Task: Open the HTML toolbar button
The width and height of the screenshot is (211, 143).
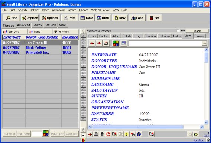Action: [103, 18]
